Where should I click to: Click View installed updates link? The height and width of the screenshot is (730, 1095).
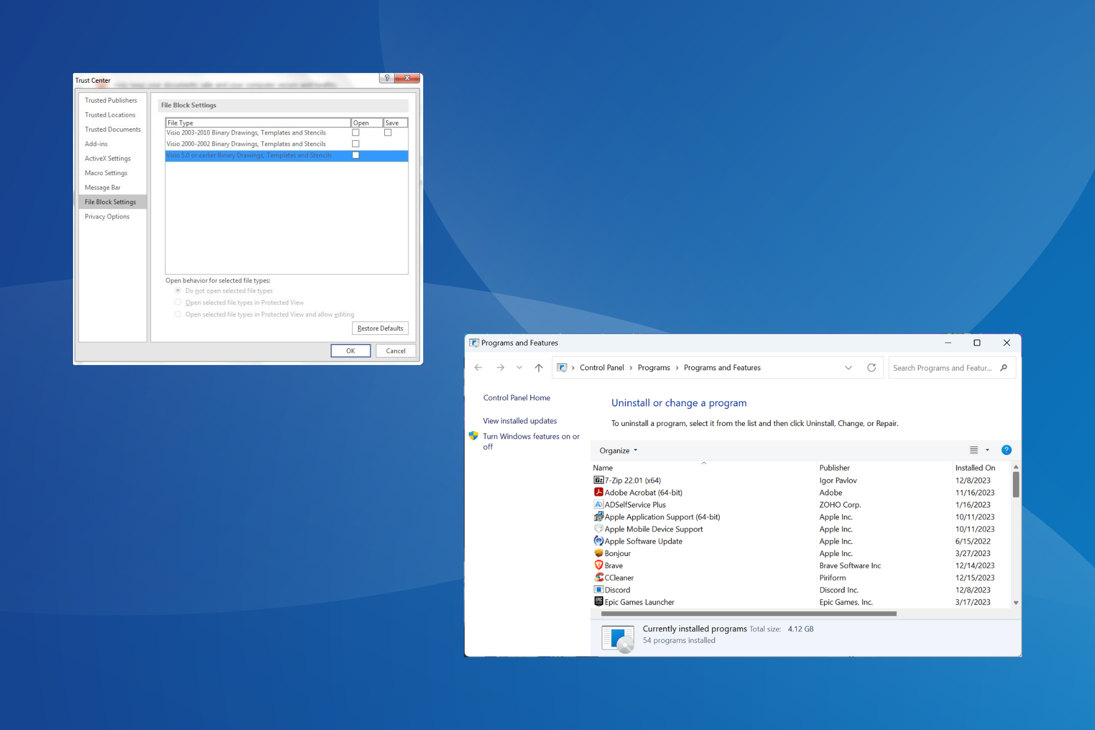[518, 420]
